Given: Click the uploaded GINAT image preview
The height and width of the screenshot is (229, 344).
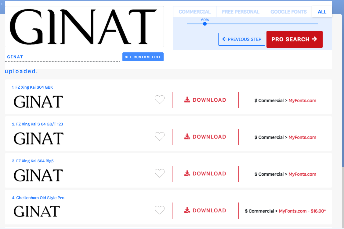Looking at the screenshot, I should 84,27.
